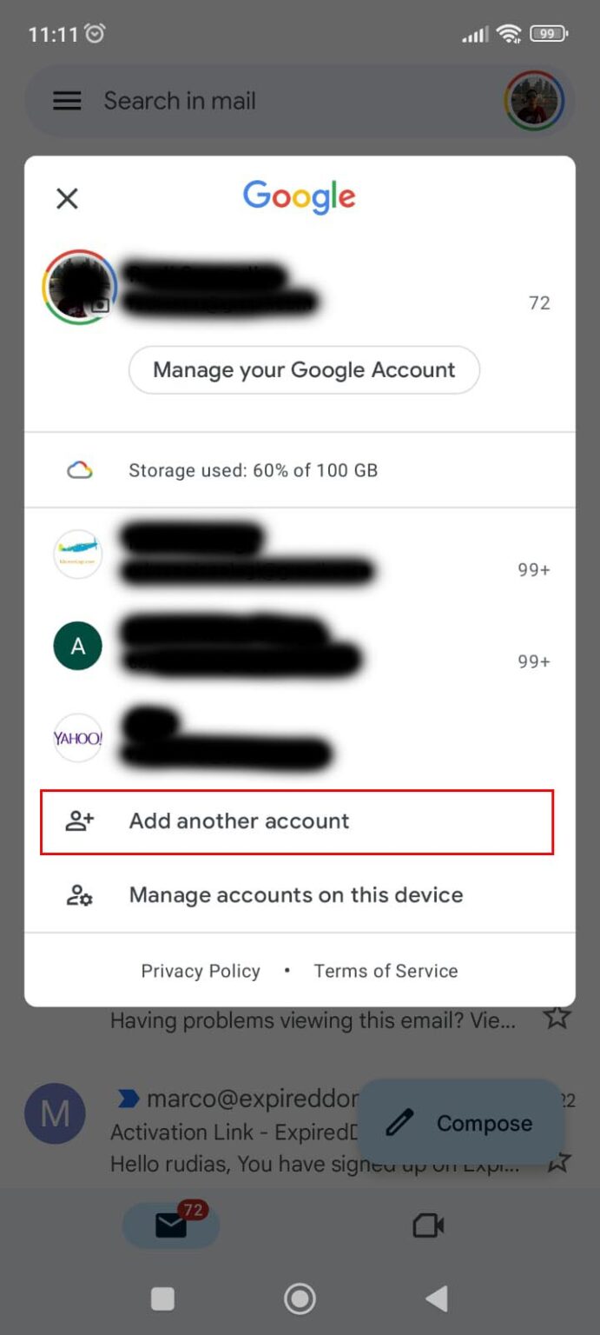This screenshot has height=1335, width=600.
Task: Open the Terms of Service link
Action: pos(386,971)
